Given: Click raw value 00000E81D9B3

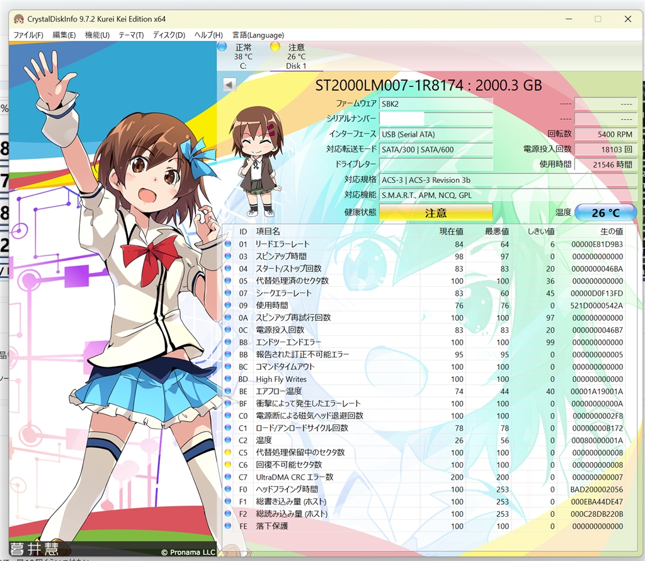Looking at the screenshot, I should [x=597, y=244].
